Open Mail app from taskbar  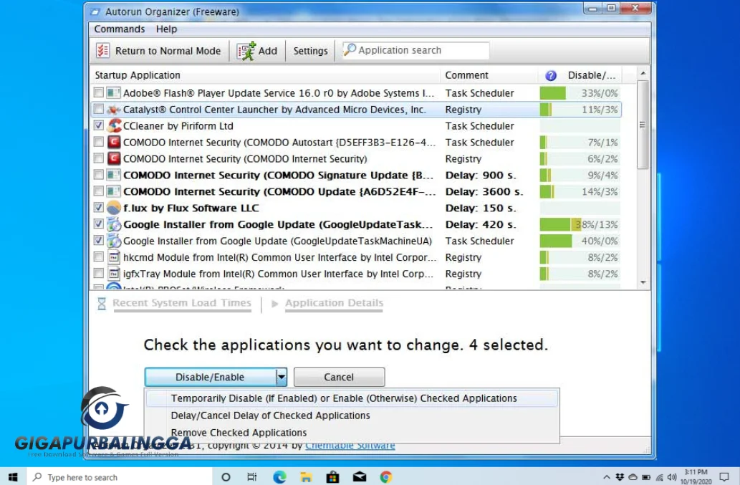(359, 477)
